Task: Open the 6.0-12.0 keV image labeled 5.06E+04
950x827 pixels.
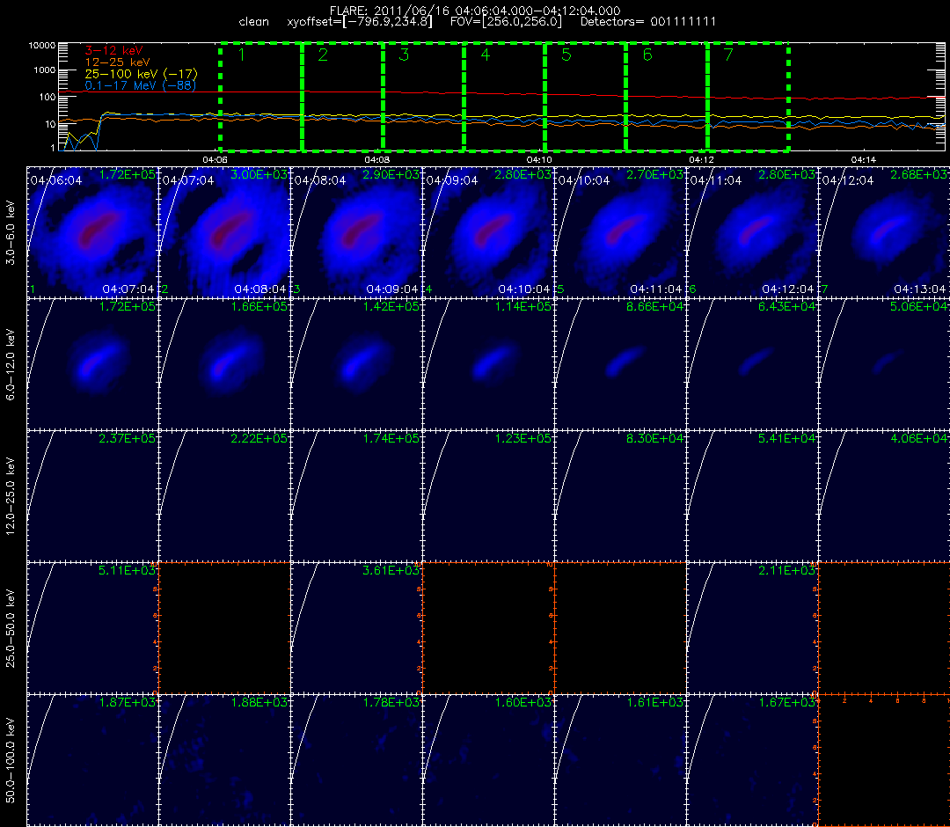Action: [884, 364]
